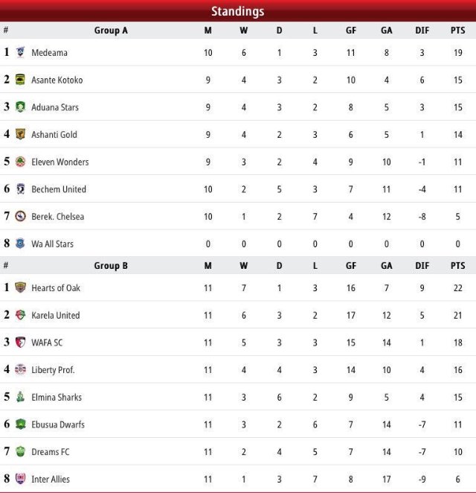
Task: Open the Bechem United team name link
Action: (x=59, y=189)
